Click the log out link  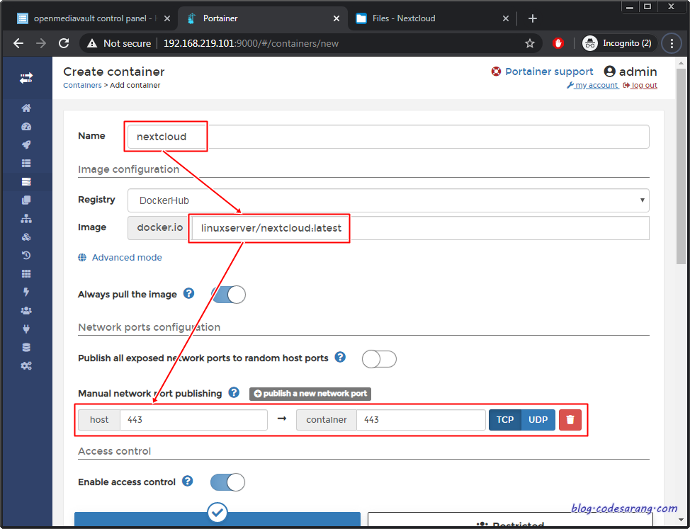640,85
